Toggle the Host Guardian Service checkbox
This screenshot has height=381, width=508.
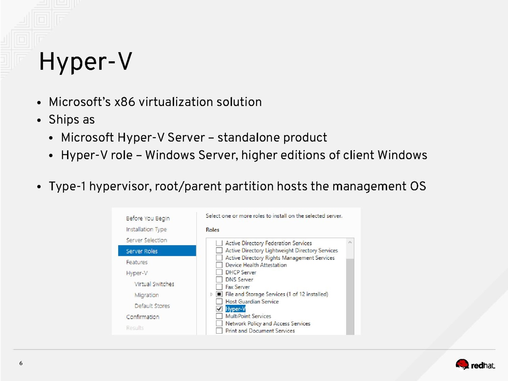pyautogui.click(x=219, y=302)
